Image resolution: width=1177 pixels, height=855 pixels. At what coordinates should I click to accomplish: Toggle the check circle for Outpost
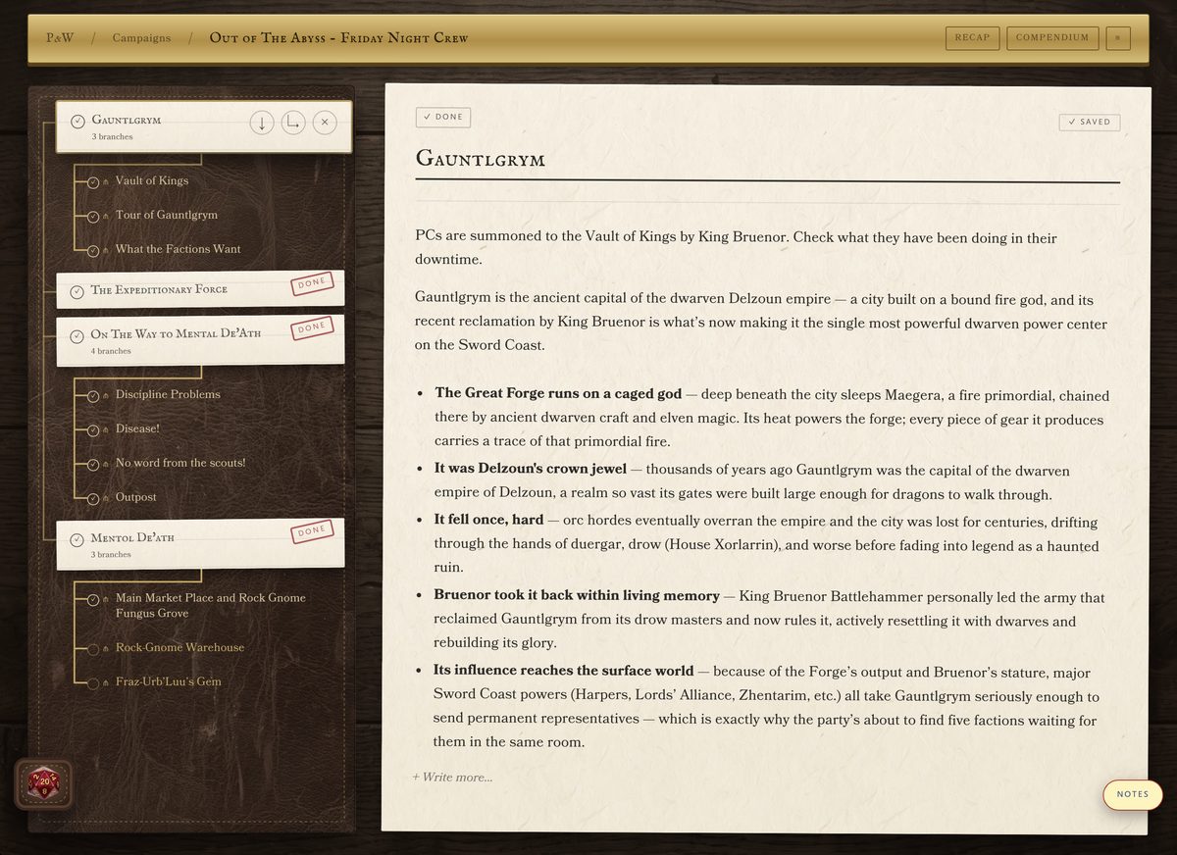(x=93, y=499)
